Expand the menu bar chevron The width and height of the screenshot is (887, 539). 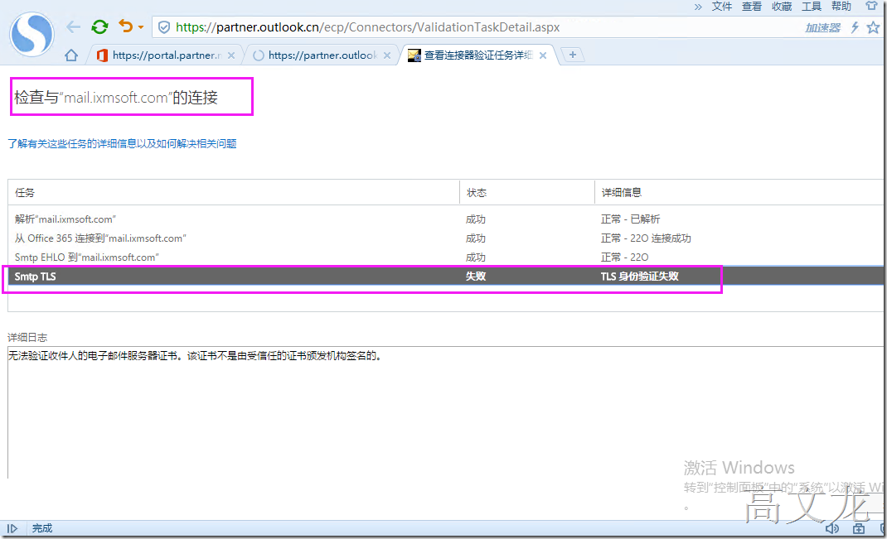click(698, 7)
